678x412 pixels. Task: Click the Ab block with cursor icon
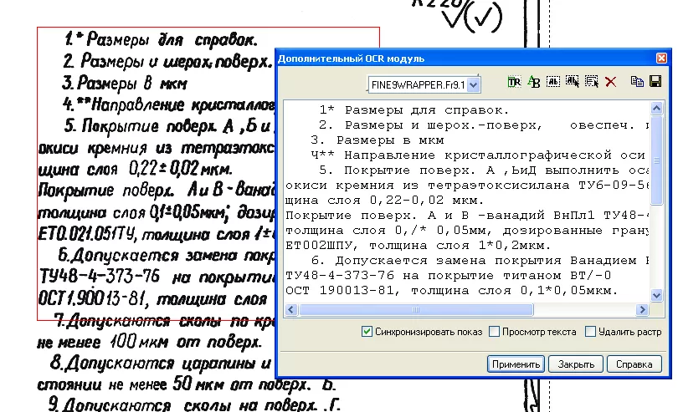coord(572,82)
